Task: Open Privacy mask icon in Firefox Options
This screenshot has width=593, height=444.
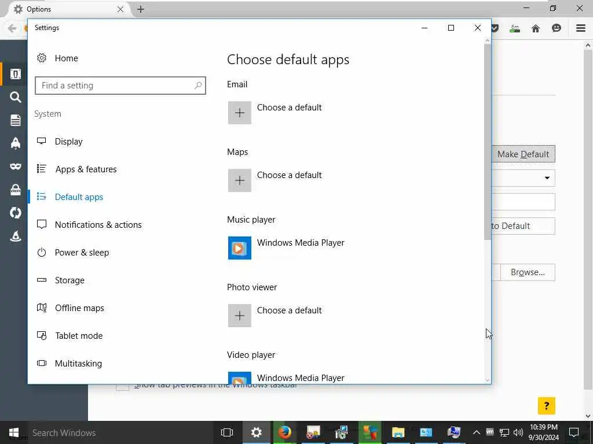Action: click(15, 166)
